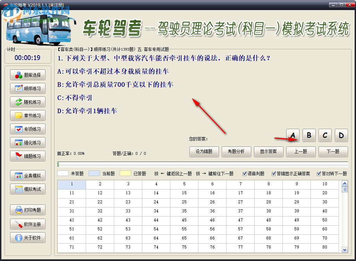Select question number 23 cell

tap(128, 203)
